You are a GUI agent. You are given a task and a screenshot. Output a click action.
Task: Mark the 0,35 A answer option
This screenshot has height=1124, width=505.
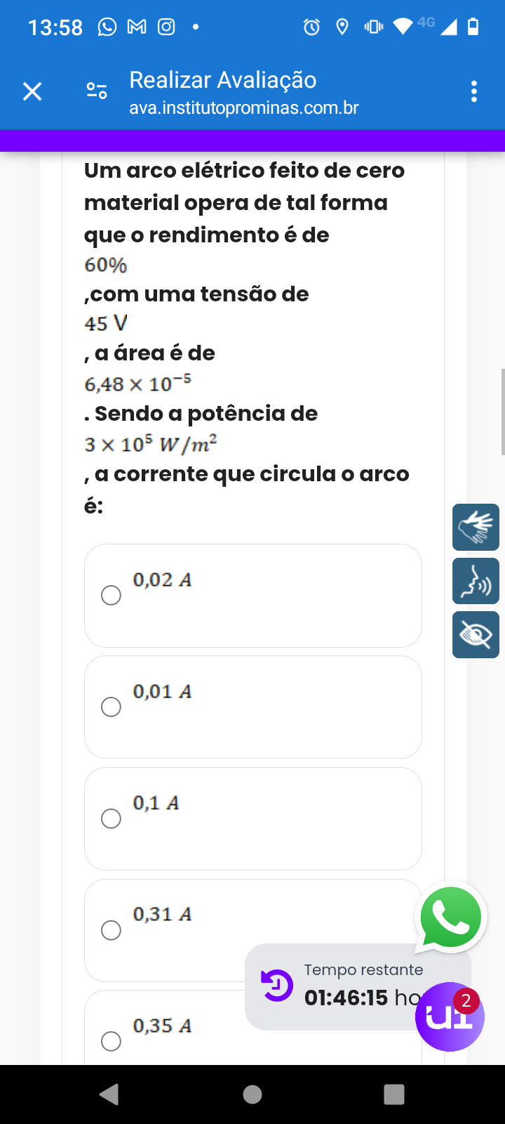111,1041
